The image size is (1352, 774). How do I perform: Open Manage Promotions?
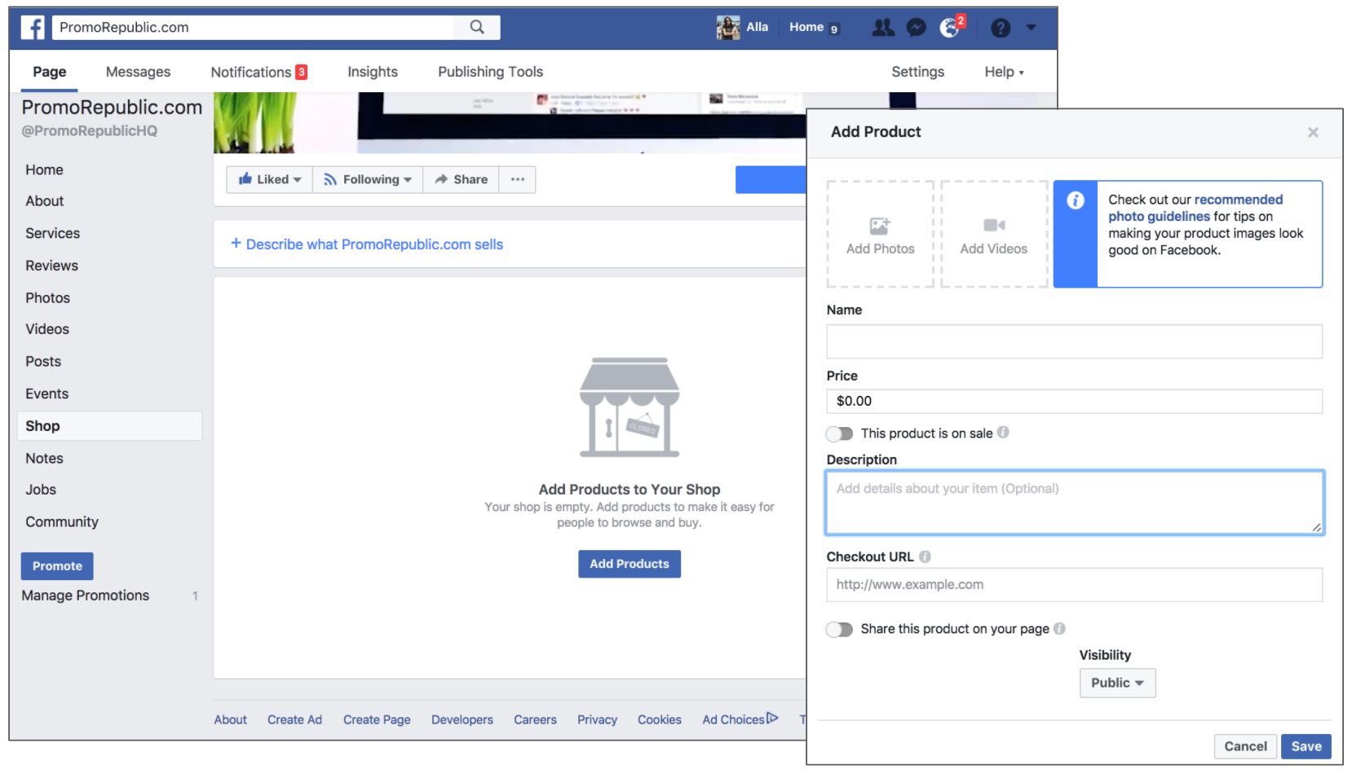86,596
